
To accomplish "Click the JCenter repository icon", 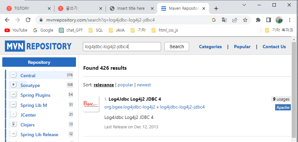I will click(13, 114).
